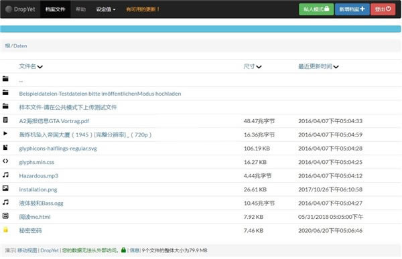402x259 pixels.
Task: Click the music note icon for Hazardous.mp3
Action: (5, 175)
